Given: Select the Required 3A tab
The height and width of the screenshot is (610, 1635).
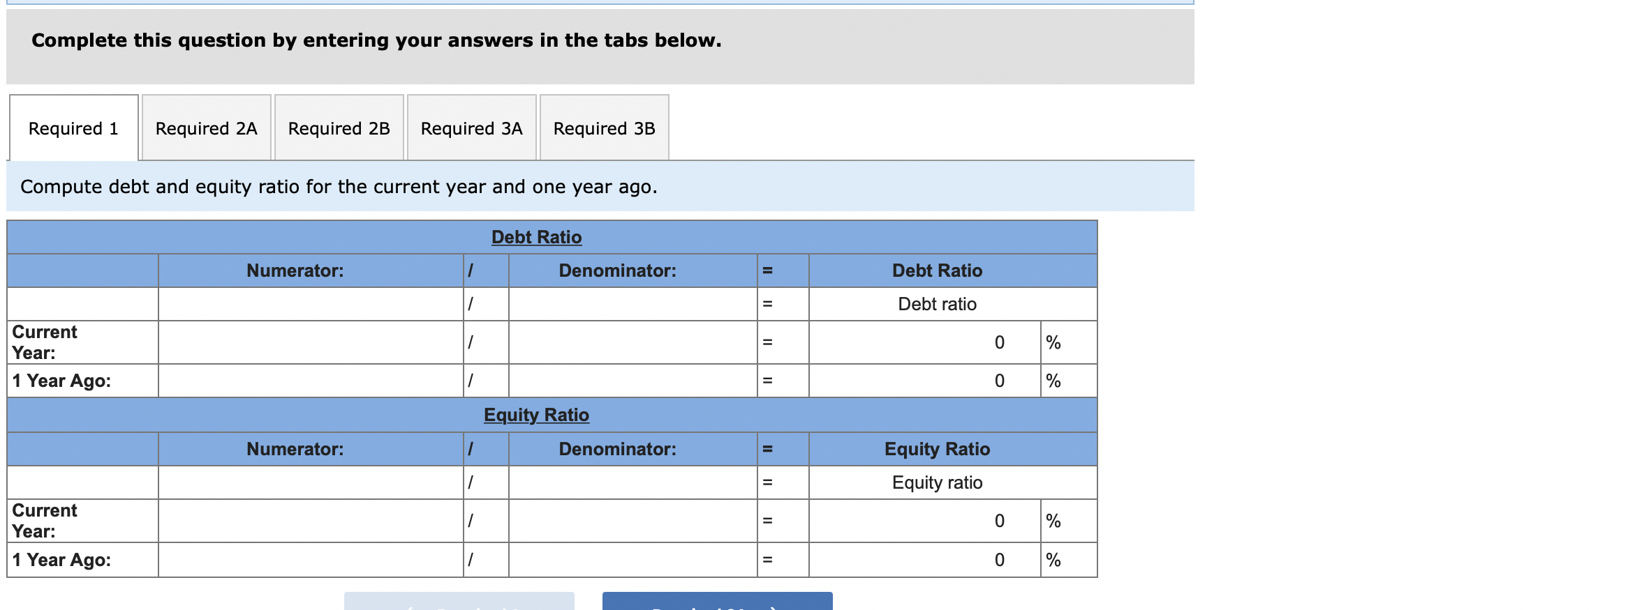Looking at the screenshot, I should pyautogui.click(x=471, y=128).
